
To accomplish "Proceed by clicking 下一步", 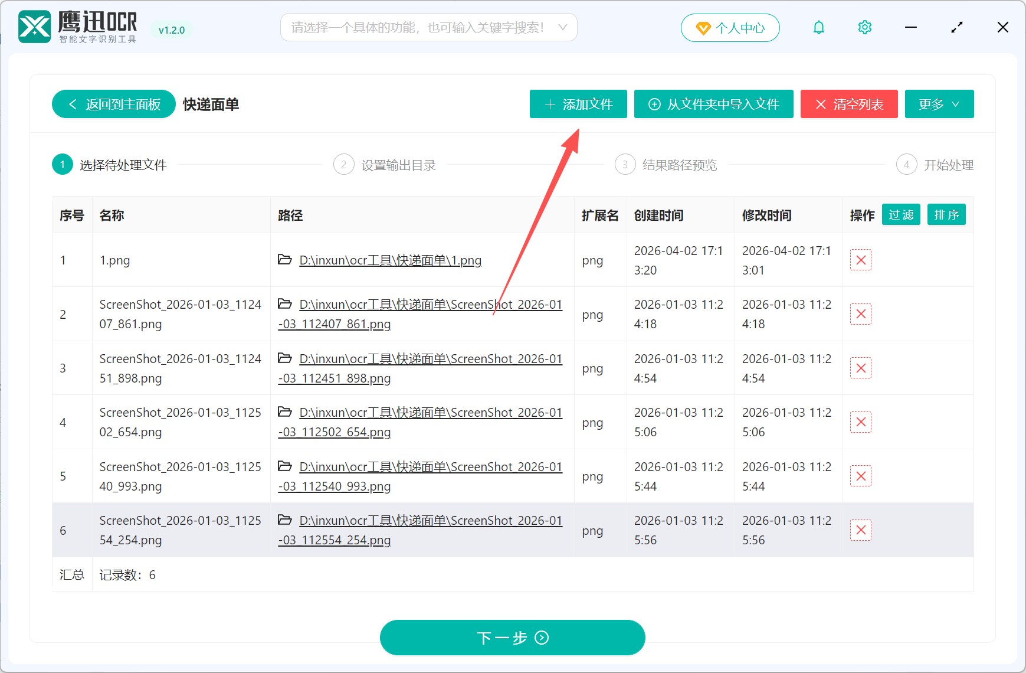I will [512, 638].
